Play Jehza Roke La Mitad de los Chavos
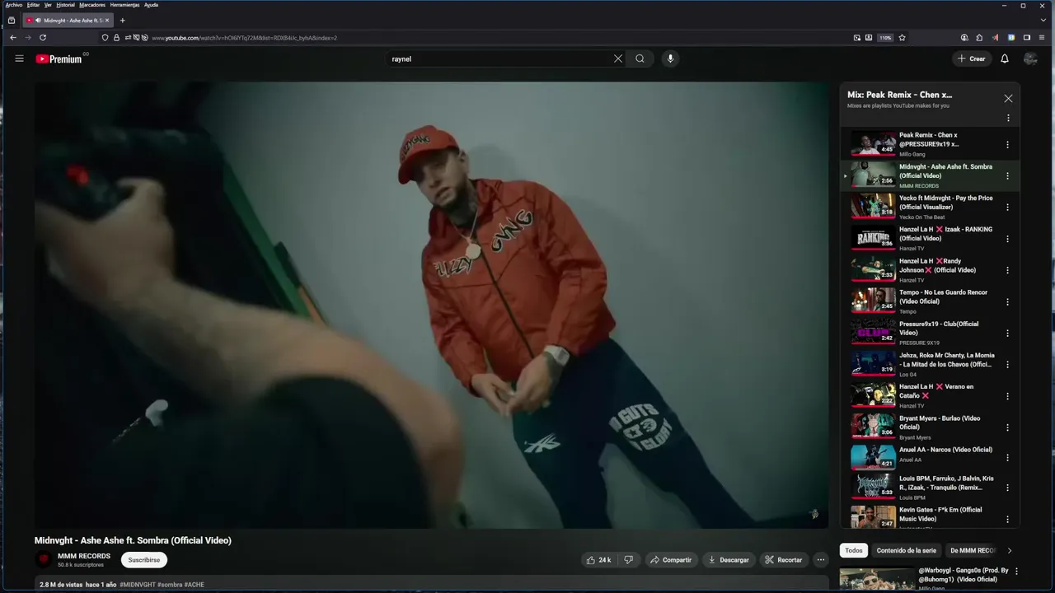Image resolution: width=1055 pixels, height=593 pixels. (x=873, y=364)
